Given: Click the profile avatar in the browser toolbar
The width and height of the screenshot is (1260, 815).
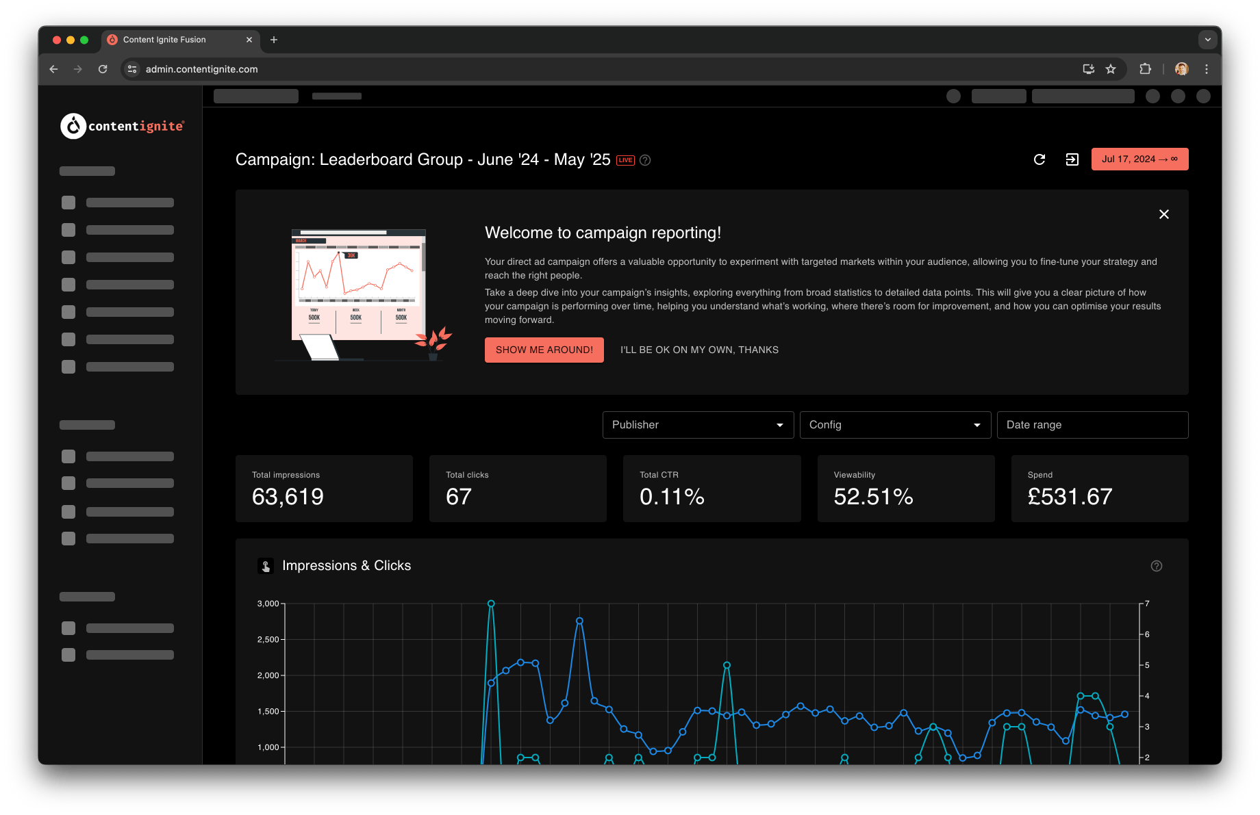Looking at the screenshot, I should pyautogui.click(x=1181, y=69).
